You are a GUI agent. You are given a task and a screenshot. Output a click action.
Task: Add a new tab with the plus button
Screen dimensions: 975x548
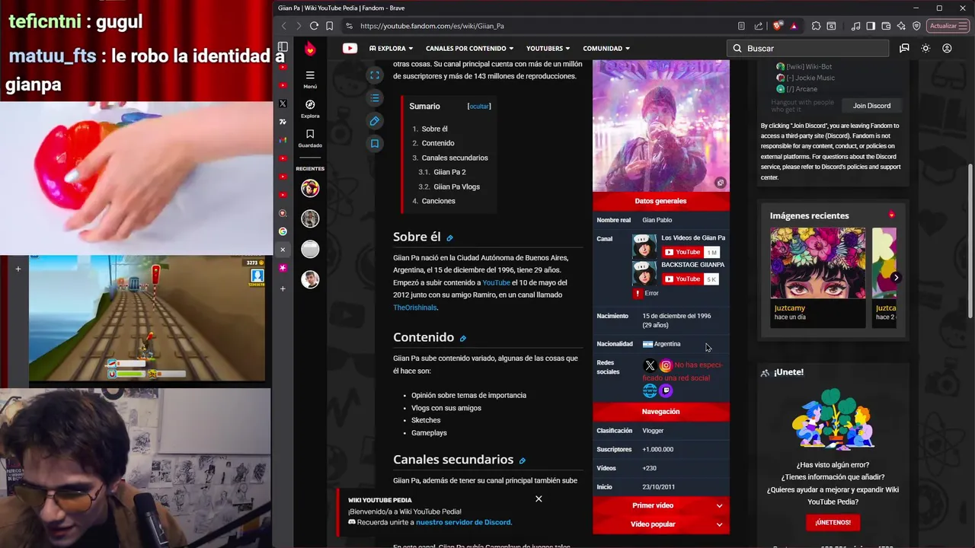[x=283, y=288]
